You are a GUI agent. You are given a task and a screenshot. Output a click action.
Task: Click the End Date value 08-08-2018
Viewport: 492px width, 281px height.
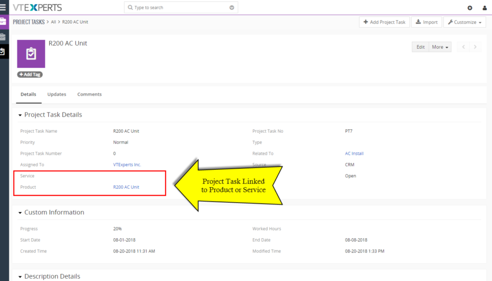coord(356,240)
